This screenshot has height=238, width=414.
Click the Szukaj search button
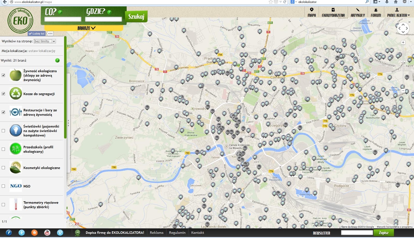pos(136,16)
